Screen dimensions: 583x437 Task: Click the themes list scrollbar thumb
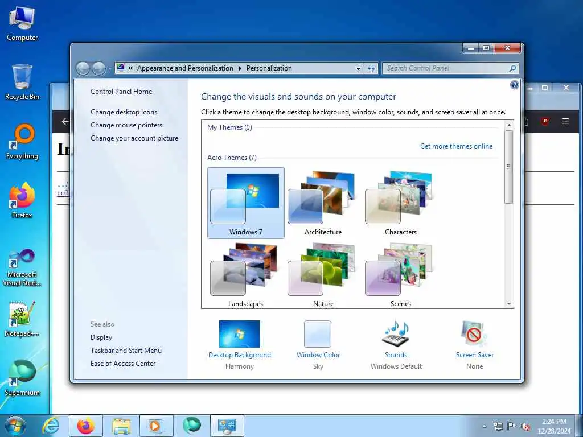[x=508, y=167]
